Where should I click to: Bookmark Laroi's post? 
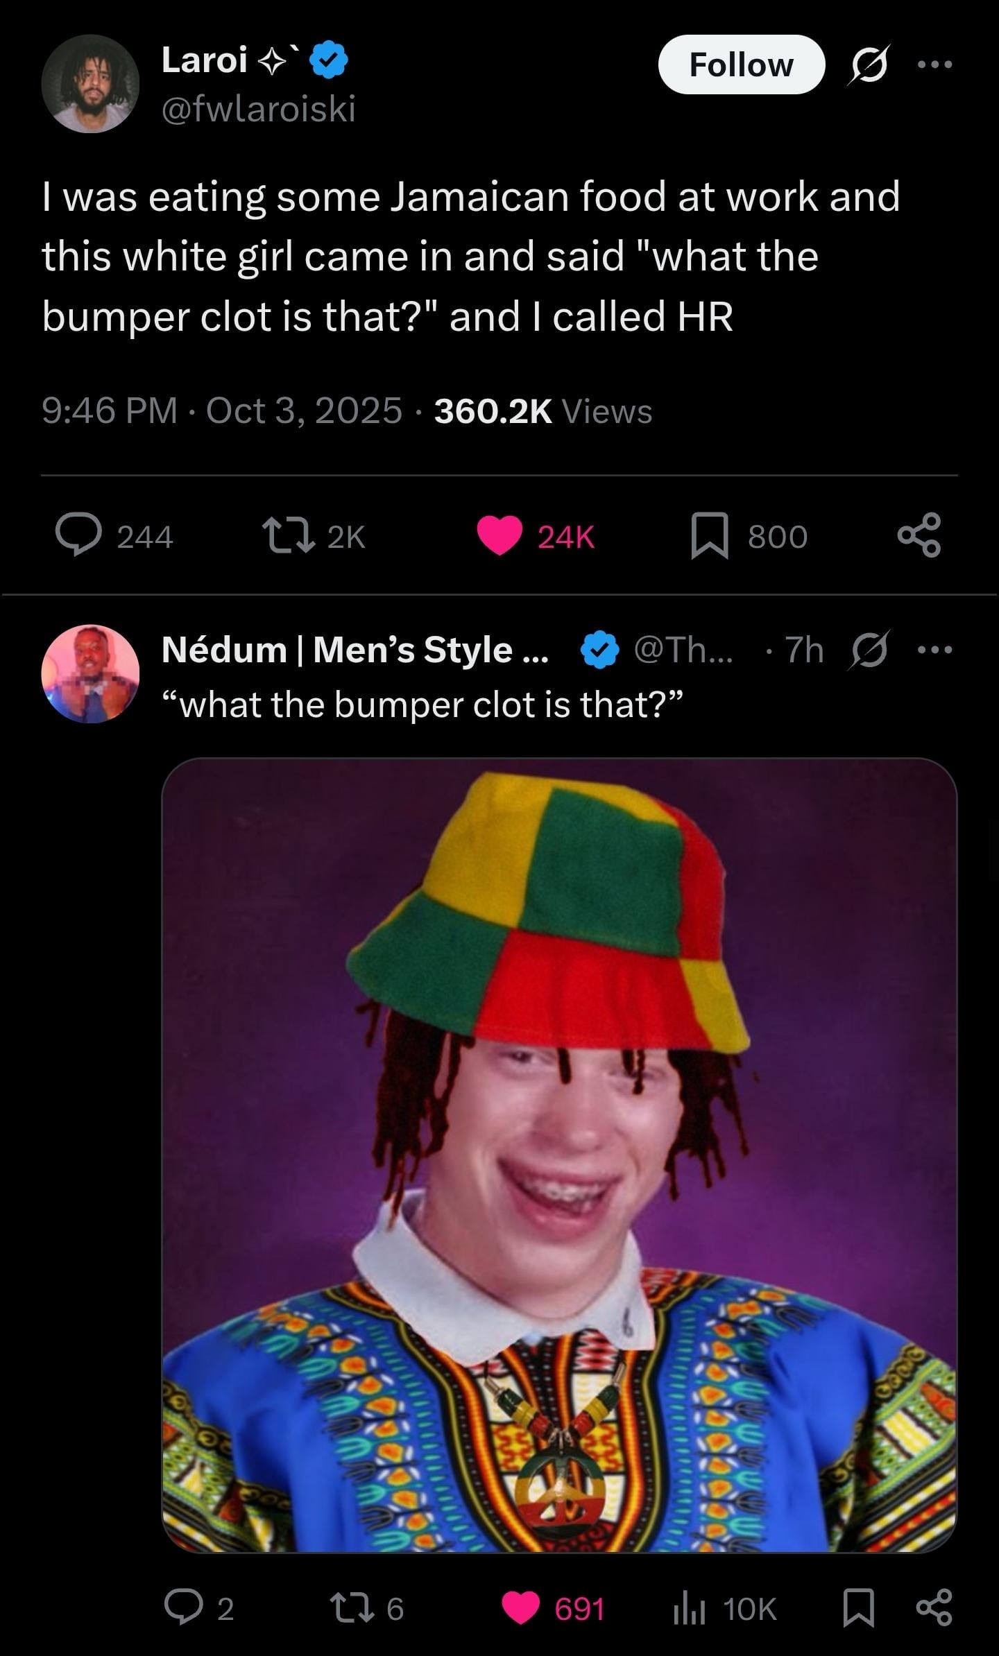710,536
